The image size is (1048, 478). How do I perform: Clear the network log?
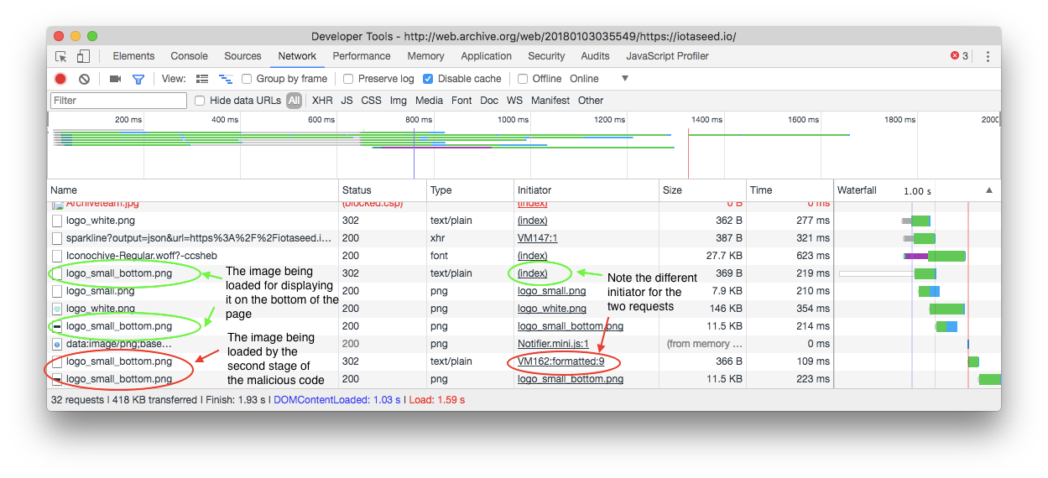84,79
